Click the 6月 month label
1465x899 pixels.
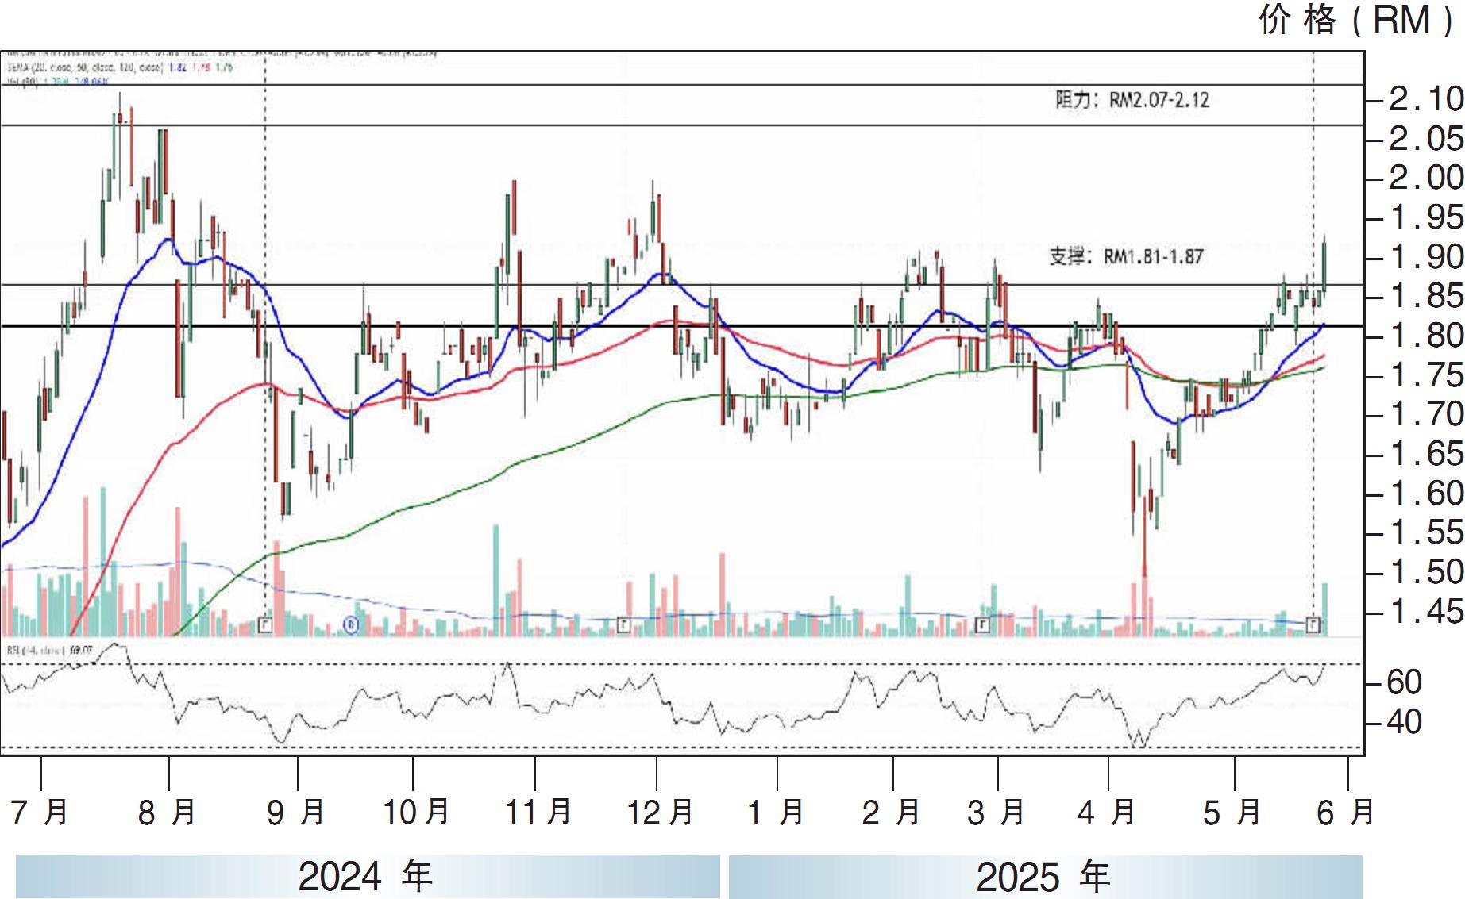tap(1346, 813)
